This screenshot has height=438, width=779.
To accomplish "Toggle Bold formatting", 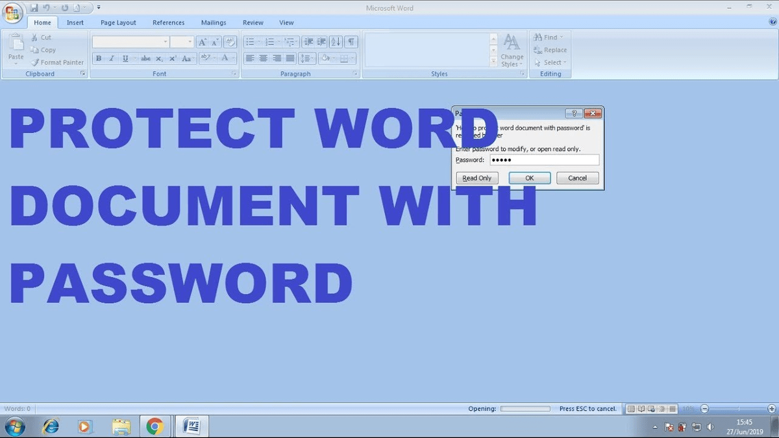I will pos(99,58).
